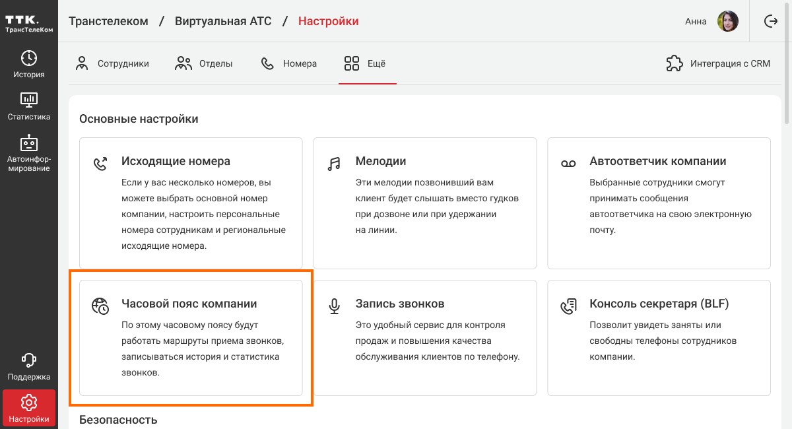The width and height of the screenshot is (792, 429).
Task: Click the TTK ТрансТелеКом logo
Action: point(29,22)
